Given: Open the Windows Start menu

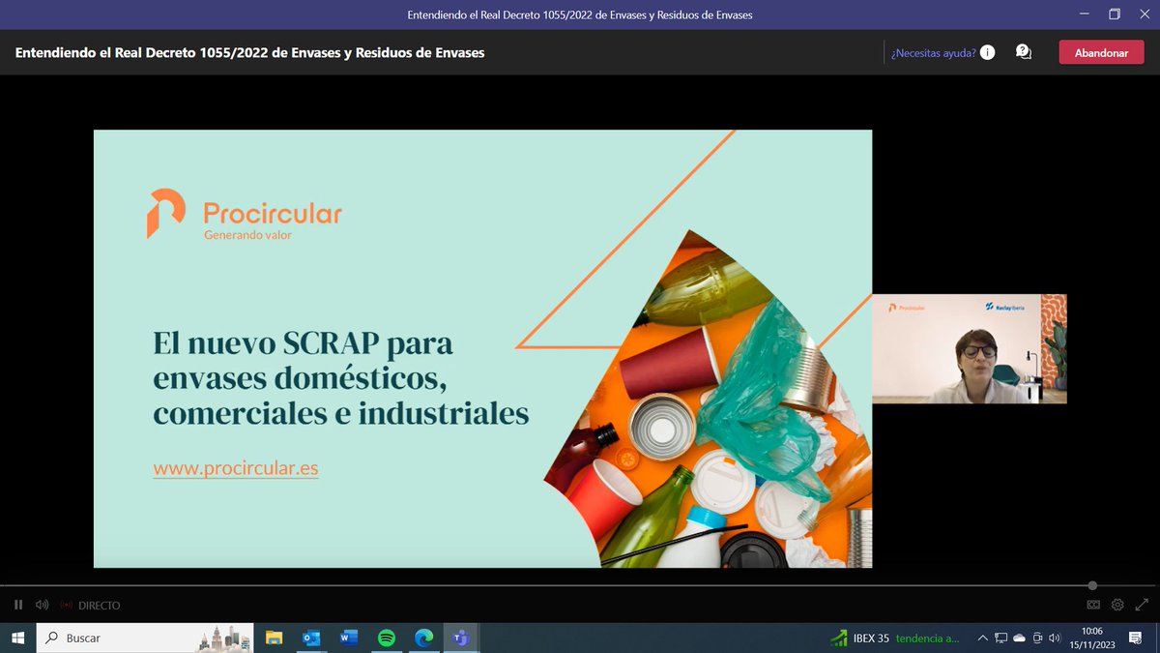Looking at the screenshot, I should tap(18, 638).
